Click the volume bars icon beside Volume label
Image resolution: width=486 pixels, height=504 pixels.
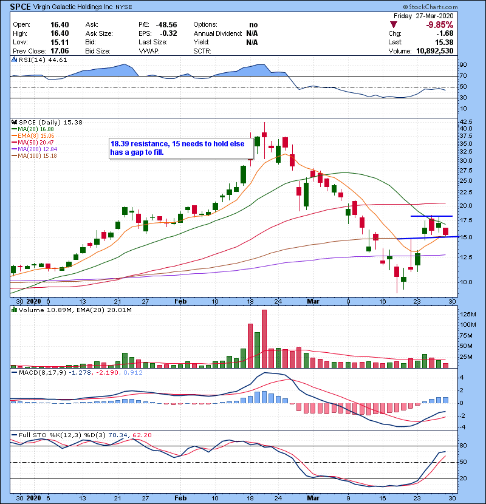pyautogui.click(x=14, y=310)
